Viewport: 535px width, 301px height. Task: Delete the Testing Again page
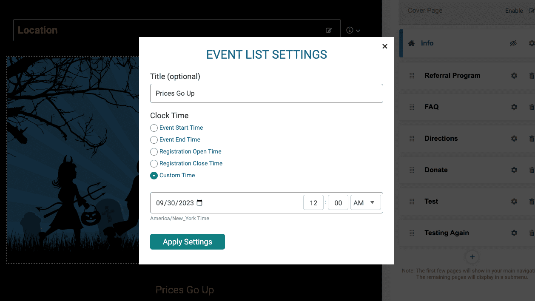(532, 233)
